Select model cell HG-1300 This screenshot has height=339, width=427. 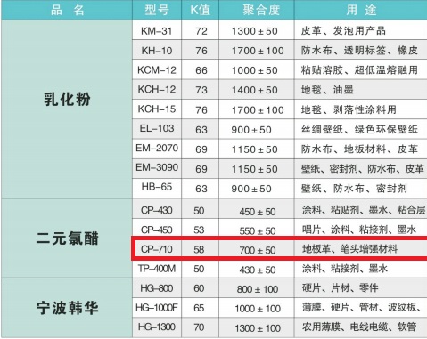[157, 327]
